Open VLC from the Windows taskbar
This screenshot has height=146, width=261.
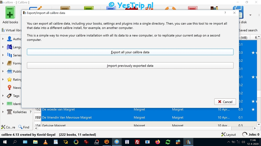(45, 142)
